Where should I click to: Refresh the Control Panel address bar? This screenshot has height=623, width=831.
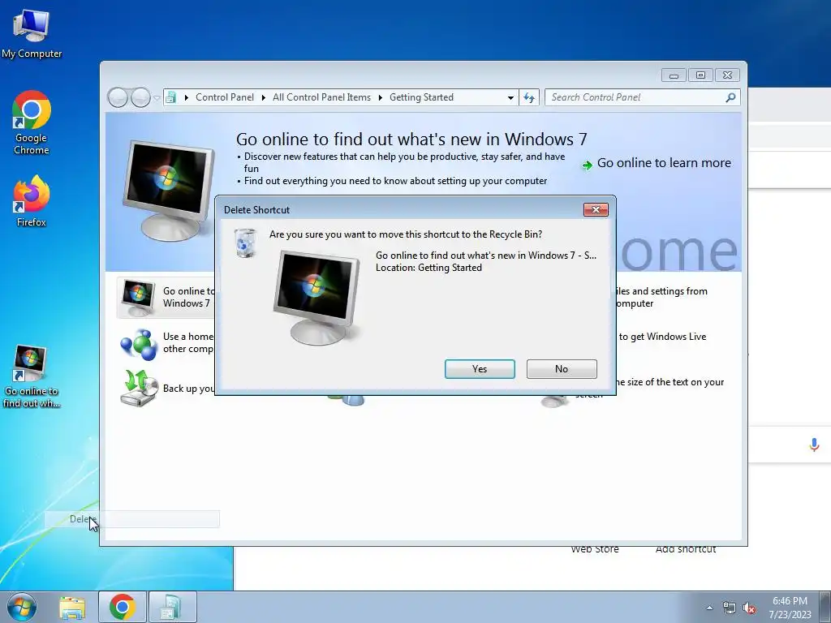coord(529,97)
